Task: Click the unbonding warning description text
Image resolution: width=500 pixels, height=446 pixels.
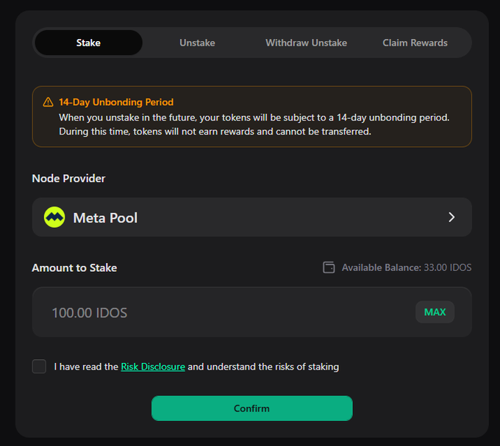Action: 254,124
